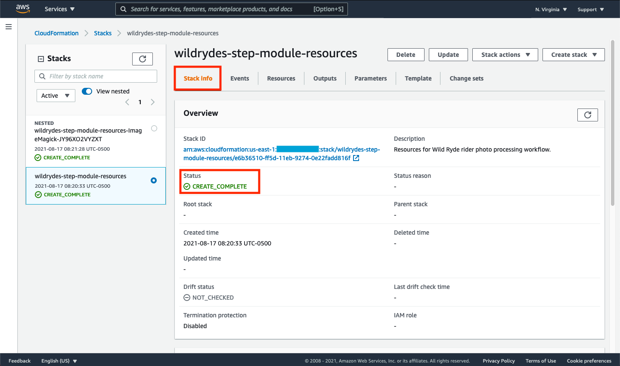Click the AWS logo home icon

23,9
